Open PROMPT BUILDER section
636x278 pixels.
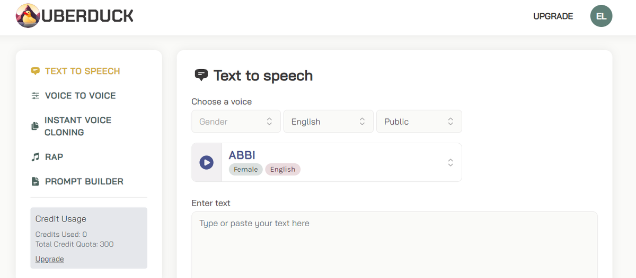(84, 181)
